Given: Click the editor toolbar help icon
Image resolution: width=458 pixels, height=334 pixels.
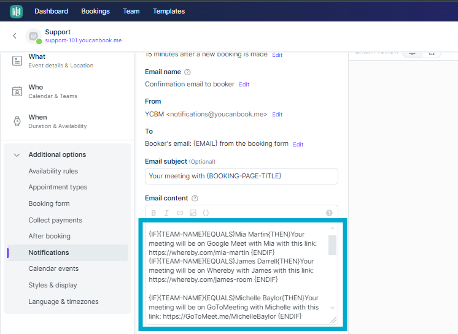Looking at the screenshot, I should pos(329,213).
